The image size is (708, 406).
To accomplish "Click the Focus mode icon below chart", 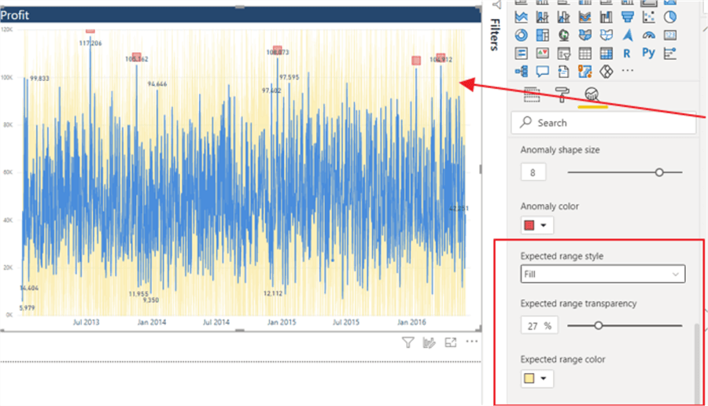I will point(451,342).
